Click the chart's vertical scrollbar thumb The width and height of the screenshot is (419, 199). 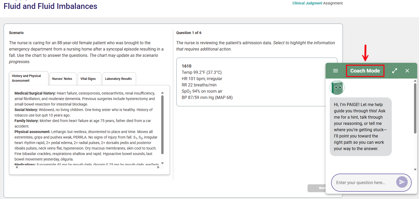pos(162,125)
